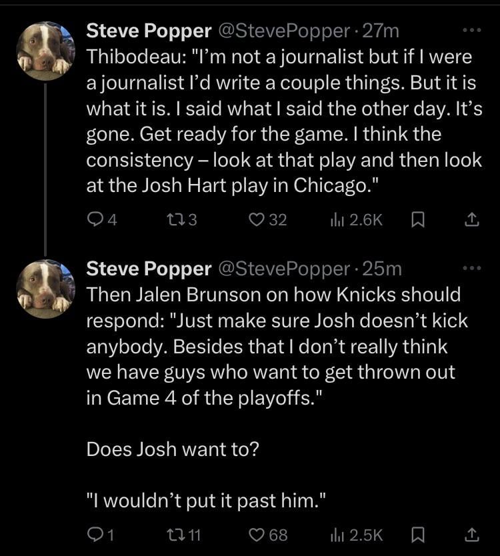Share the Jalen Brunson tweet

(x=471, y=534)
